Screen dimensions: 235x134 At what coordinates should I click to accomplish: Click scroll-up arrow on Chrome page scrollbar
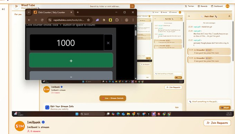135,26
